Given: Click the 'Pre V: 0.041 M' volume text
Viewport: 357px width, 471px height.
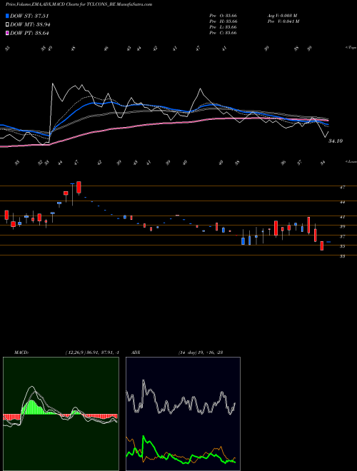Looking at the screenshot, I should pyautogui.click(x=283, y=21).
